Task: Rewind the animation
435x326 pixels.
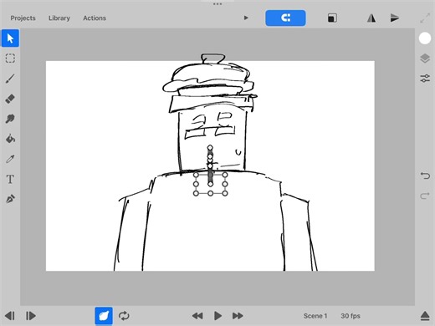Action: tap(197, 316)
